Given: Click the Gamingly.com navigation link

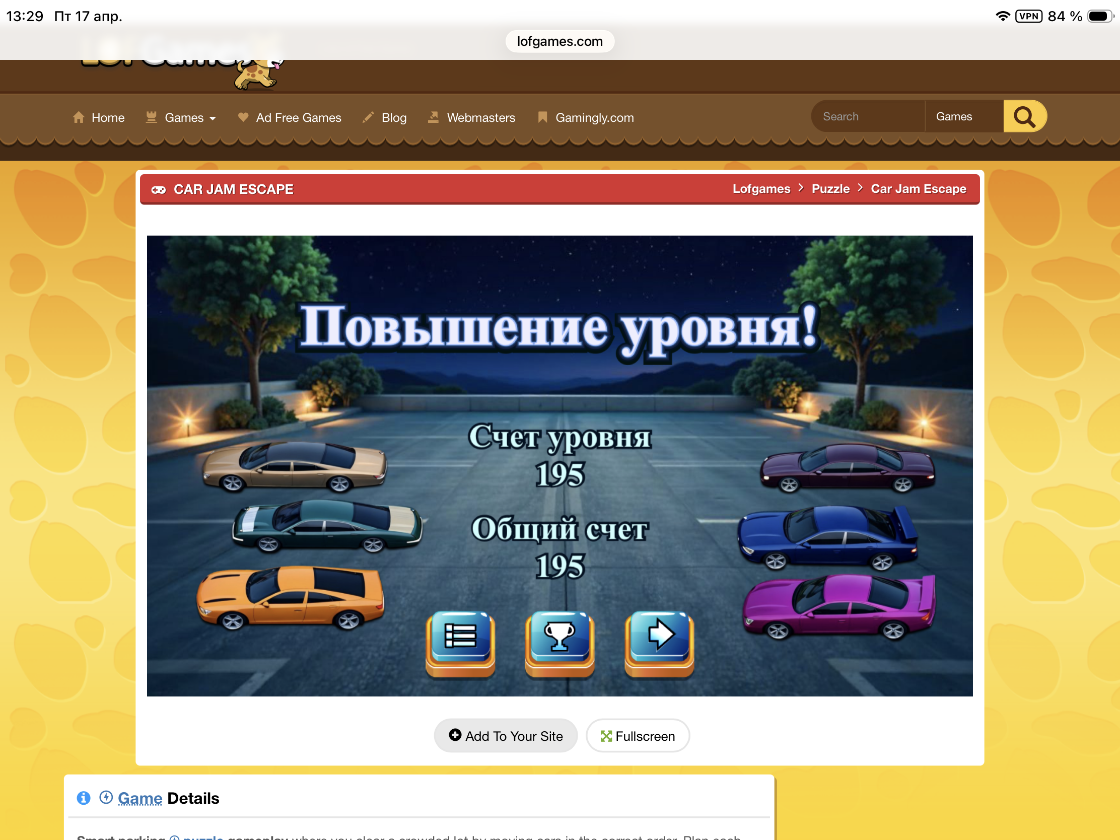Looking at the screenshot, I should [594, 117].
